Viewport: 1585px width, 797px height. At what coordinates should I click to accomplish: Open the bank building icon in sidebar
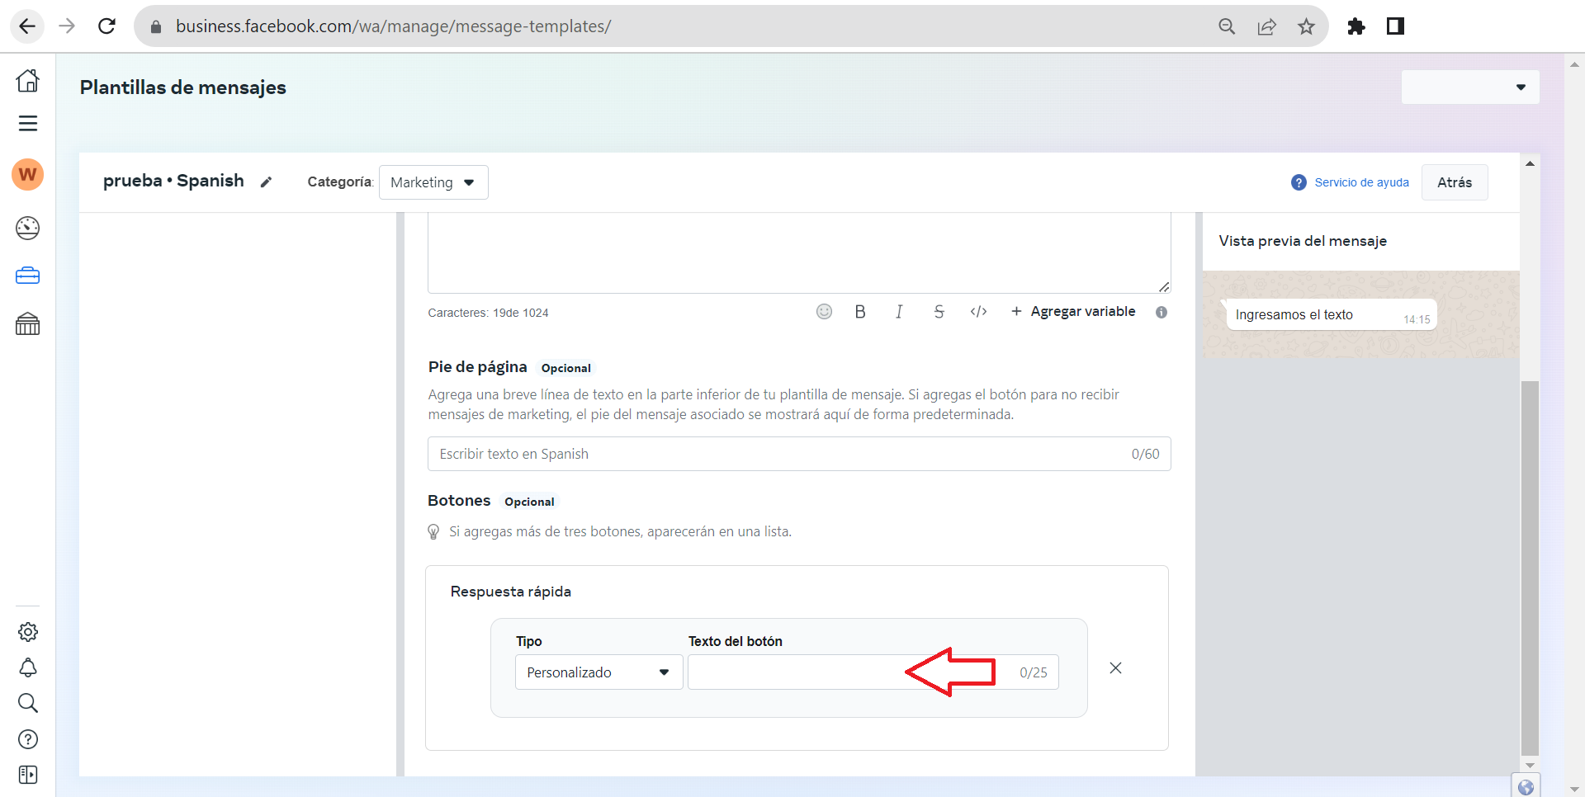coord(28,324)
